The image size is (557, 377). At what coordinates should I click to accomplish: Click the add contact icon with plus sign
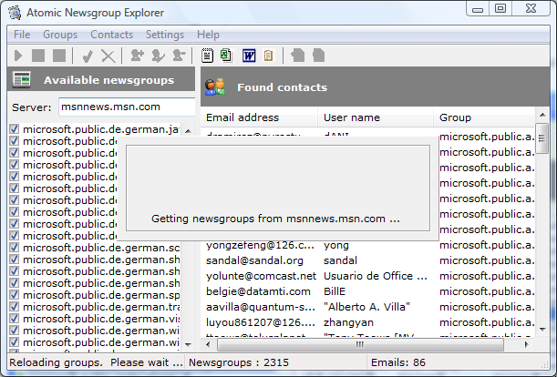[x=137, y=56]
